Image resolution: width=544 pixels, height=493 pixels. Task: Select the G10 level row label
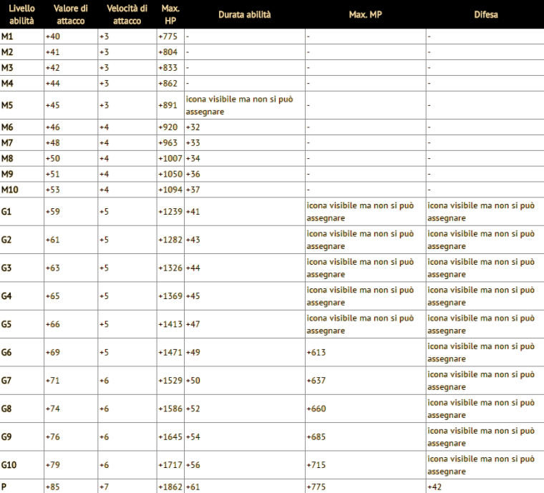[9, 465]
